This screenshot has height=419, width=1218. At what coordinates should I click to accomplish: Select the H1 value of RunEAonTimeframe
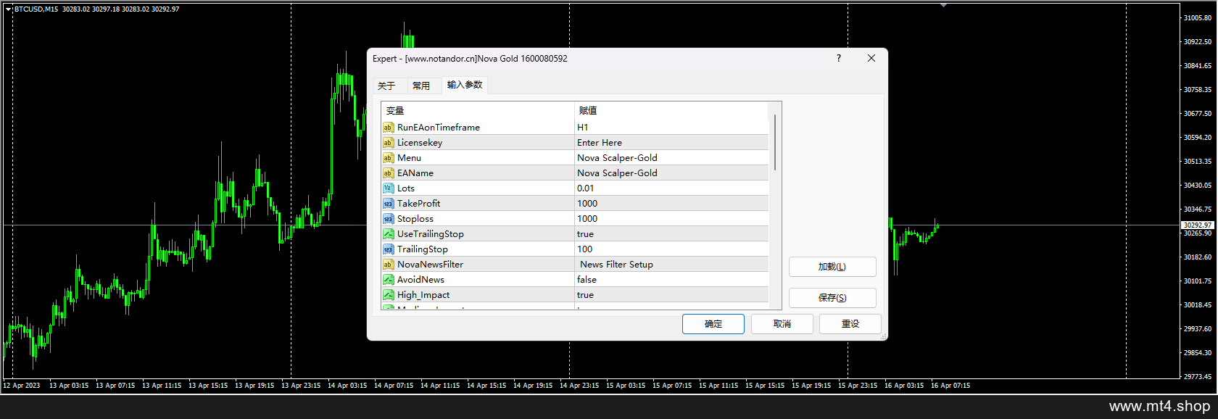[583, 128]
